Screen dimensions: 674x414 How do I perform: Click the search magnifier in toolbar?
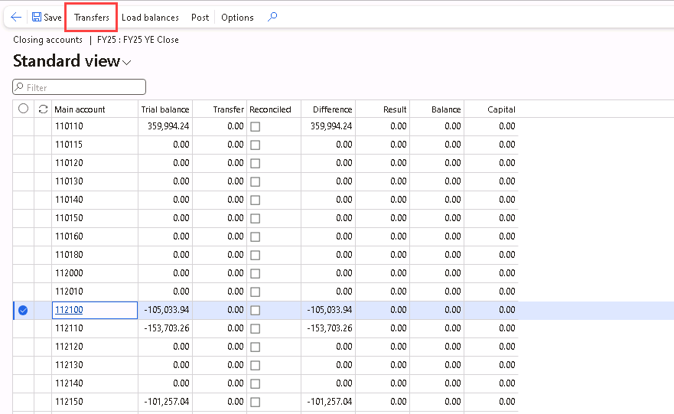[272, 17]
